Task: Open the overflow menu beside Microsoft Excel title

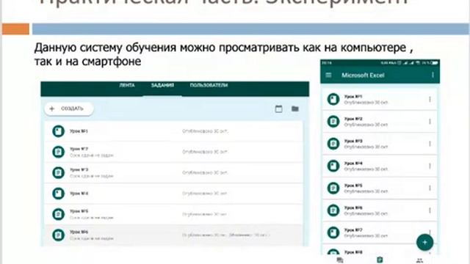Action: coord(433,75)
